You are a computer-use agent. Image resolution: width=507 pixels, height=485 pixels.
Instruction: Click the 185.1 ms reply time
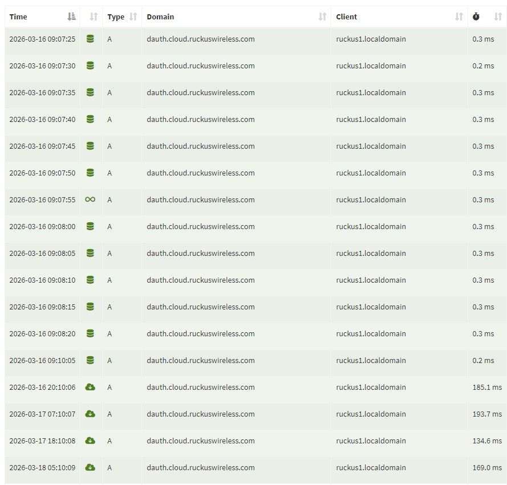487,387
